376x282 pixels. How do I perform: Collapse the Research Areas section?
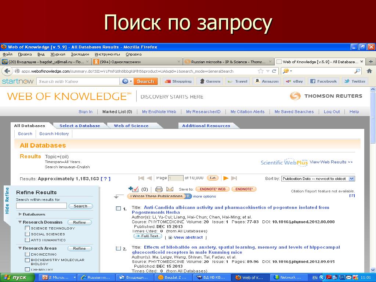[x=20, y=248]
